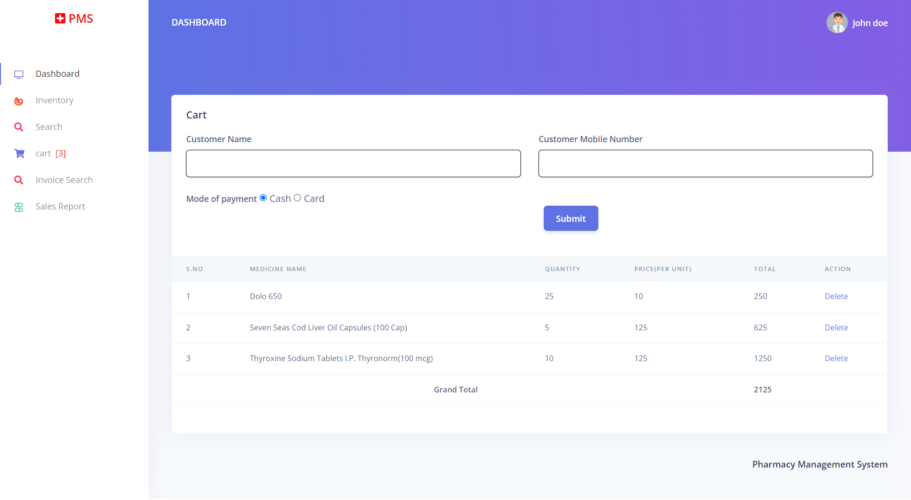
Task: Click the Invoice Search magnifier icon
Action: (19, 180)
